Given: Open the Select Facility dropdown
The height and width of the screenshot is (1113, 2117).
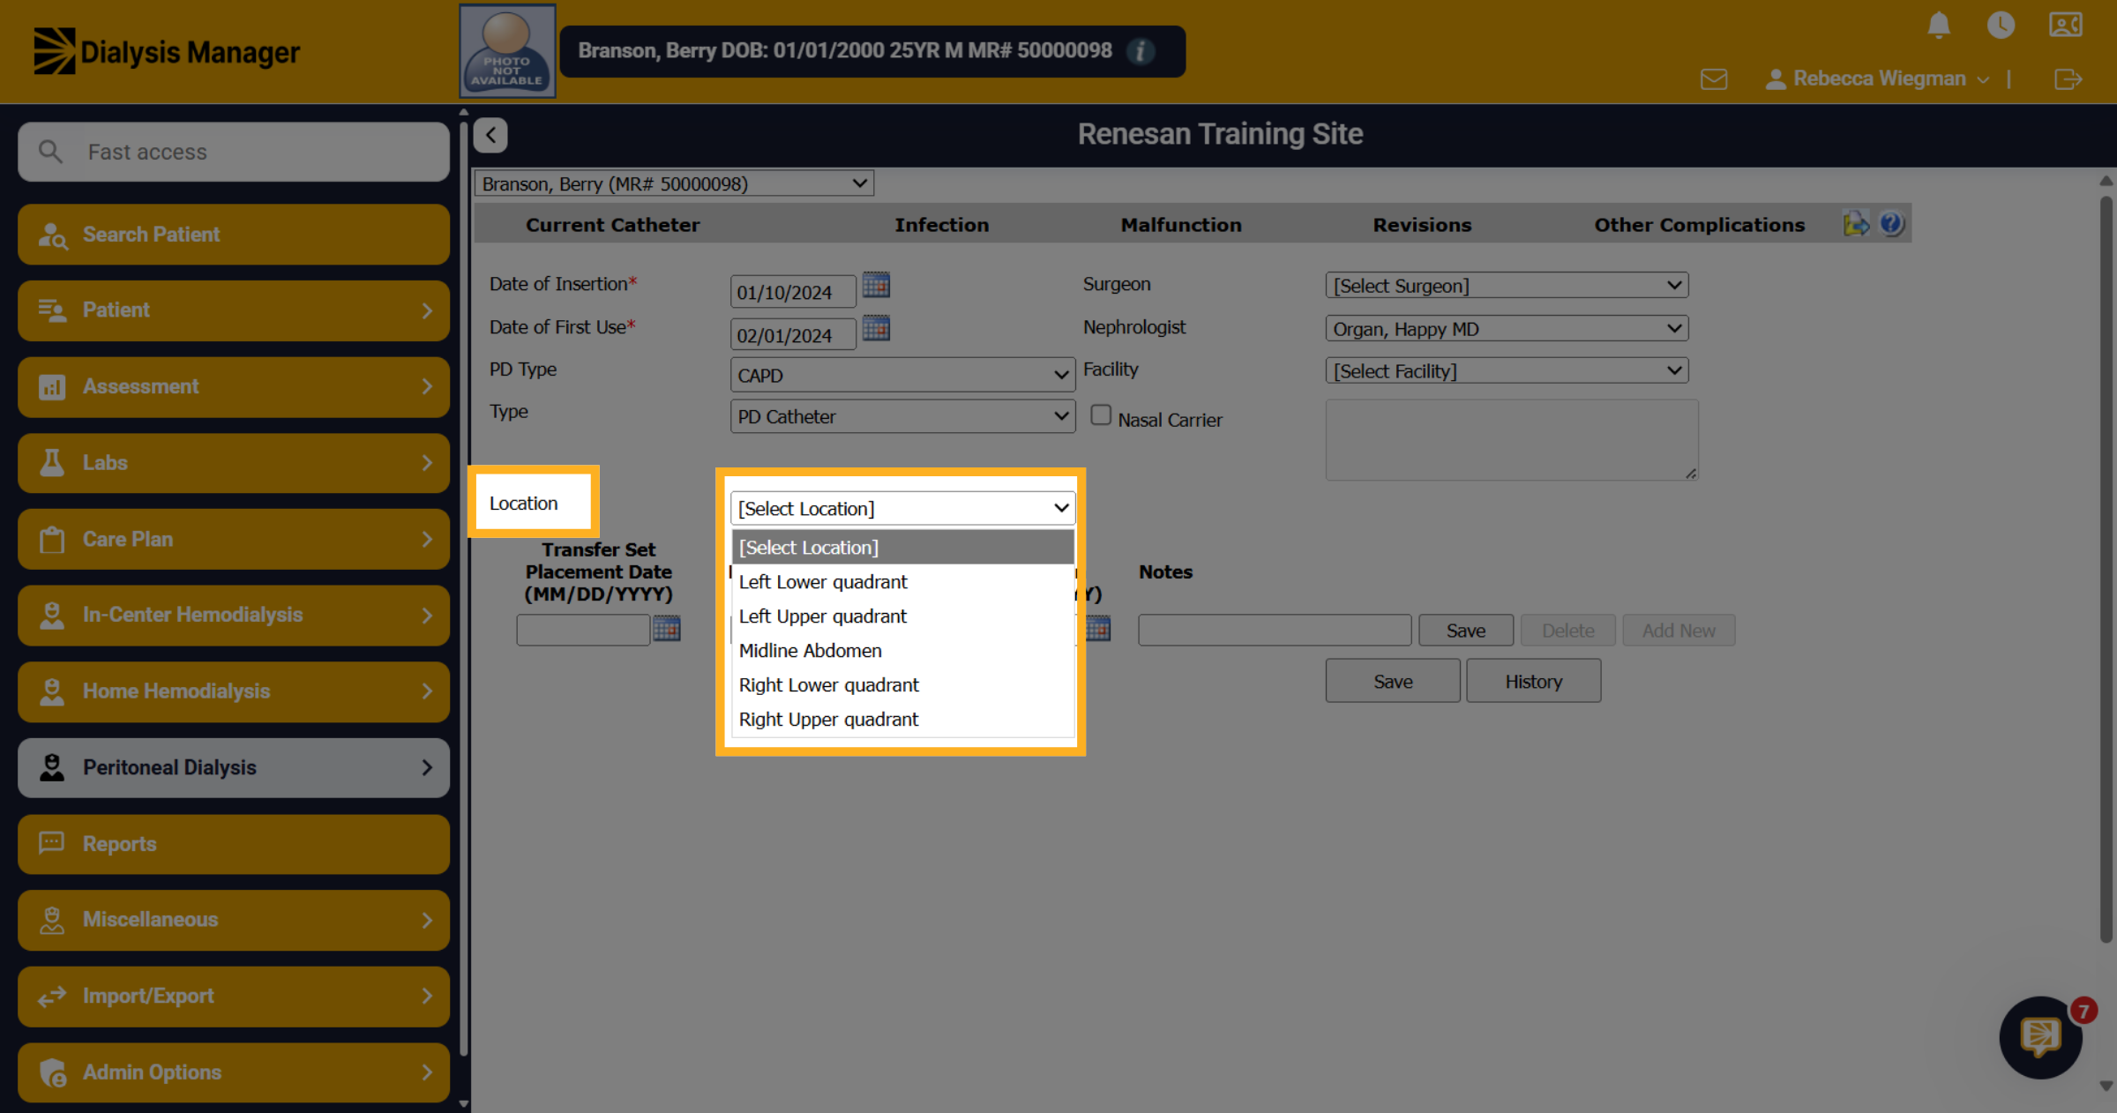Looking at the screenshot, I should coord(1507,370).
